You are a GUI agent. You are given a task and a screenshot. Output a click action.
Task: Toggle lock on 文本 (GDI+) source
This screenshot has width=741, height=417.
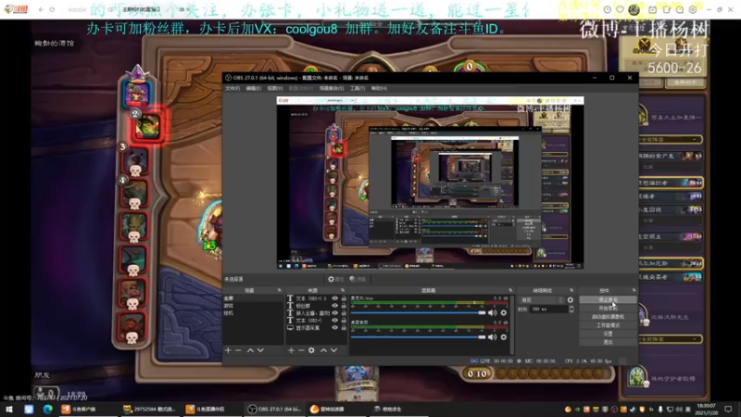pyautogui.click(x=344, y=321)
